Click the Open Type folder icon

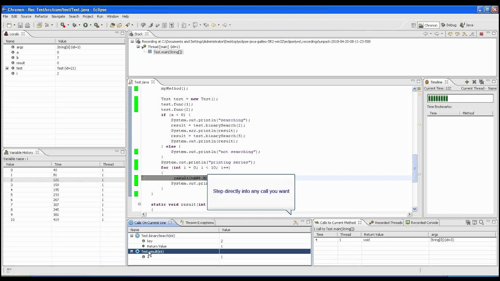pos(112,25)
